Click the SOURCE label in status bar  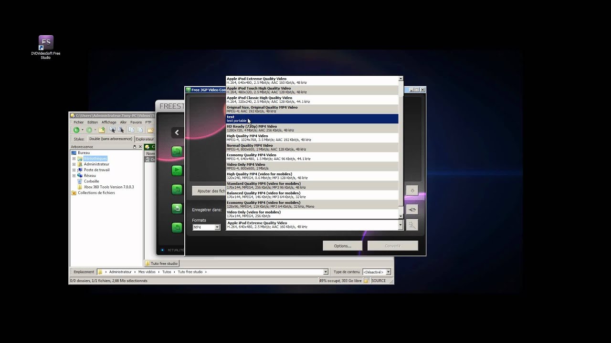(x=379, y=281)
